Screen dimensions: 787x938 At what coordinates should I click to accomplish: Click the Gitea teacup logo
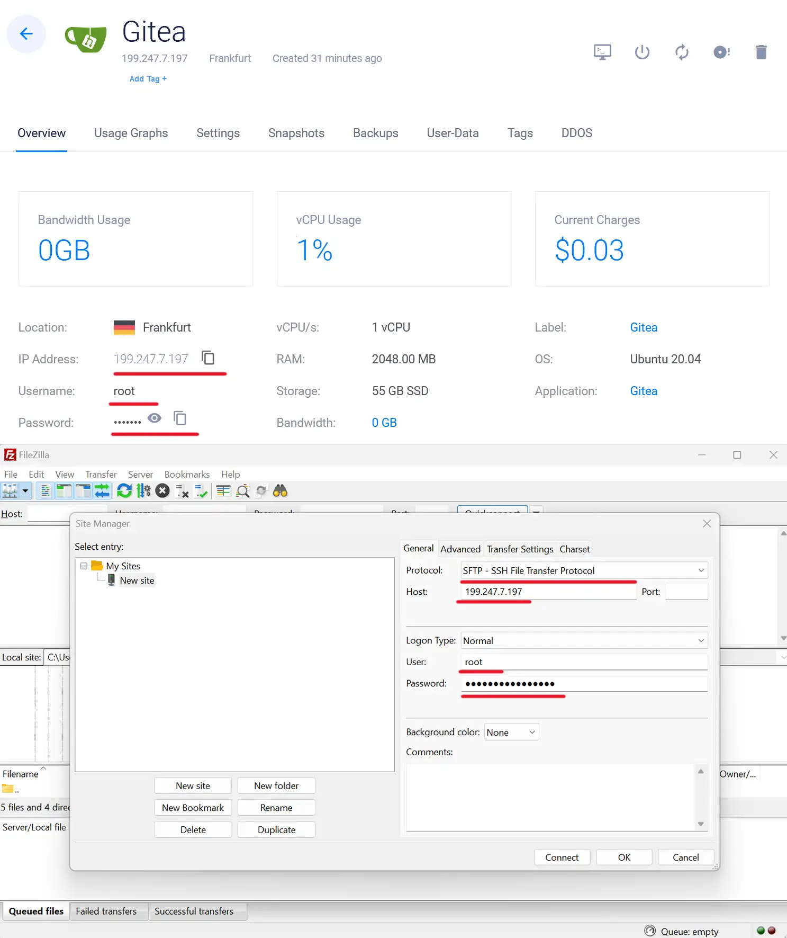click(x=86, y=39)
